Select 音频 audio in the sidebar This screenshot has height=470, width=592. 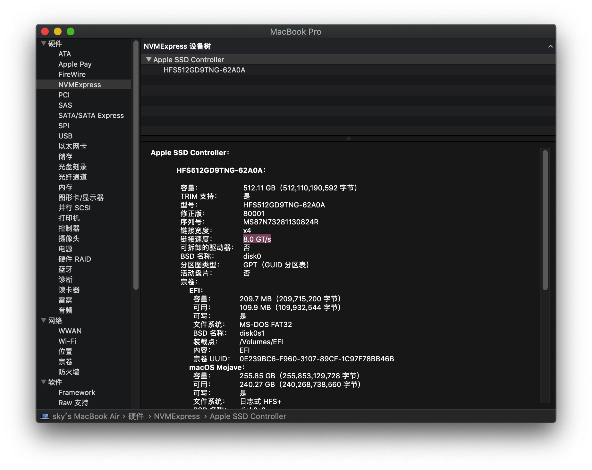click(x=65, y=310)
